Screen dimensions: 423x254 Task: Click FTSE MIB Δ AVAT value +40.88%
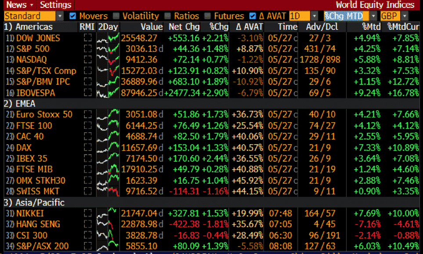pos(247,169)
